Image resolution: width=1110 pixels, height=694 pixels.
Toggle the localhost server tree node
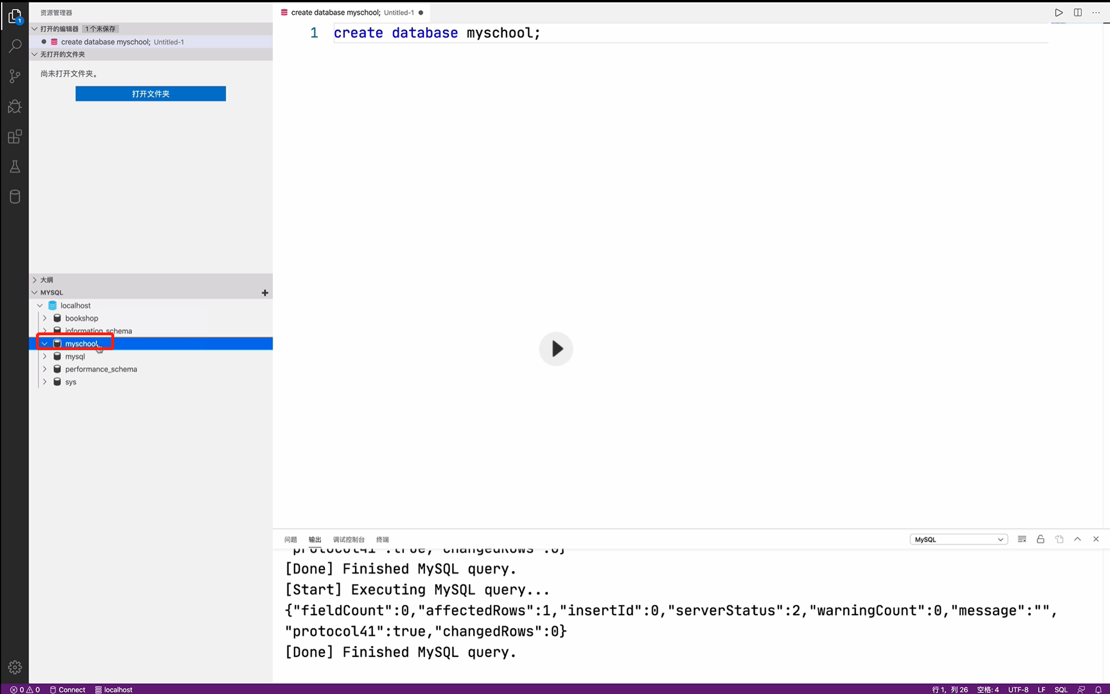[x=40, y=306]
